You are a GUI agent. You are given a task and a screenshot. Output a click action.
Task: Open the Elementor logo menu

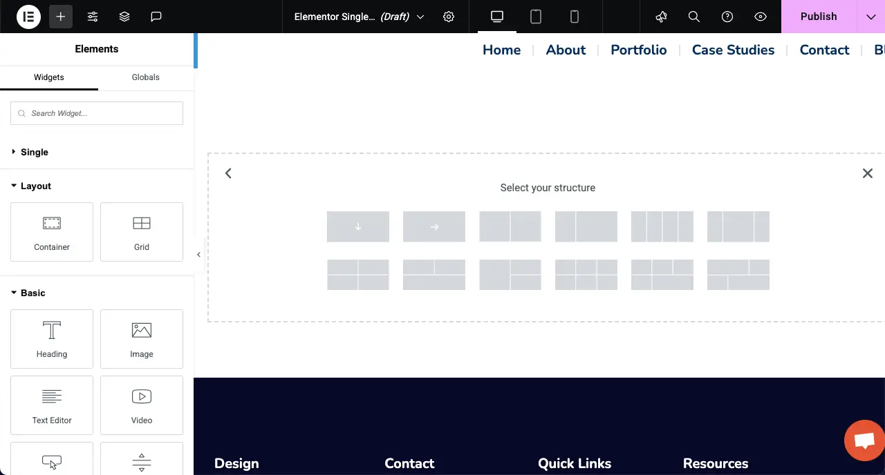(29, 17)
